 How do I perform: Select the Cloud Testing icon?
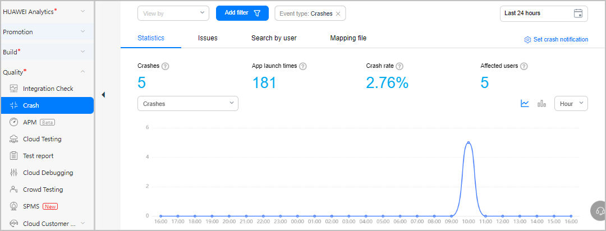coord(14,139)
